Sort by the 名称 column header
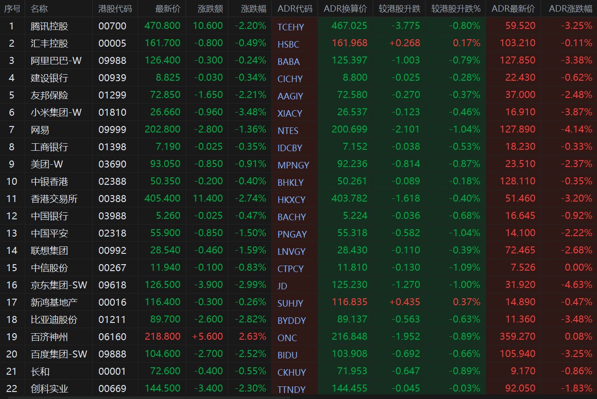Screen dimensions: 597x399 click(x=39, y=8)
